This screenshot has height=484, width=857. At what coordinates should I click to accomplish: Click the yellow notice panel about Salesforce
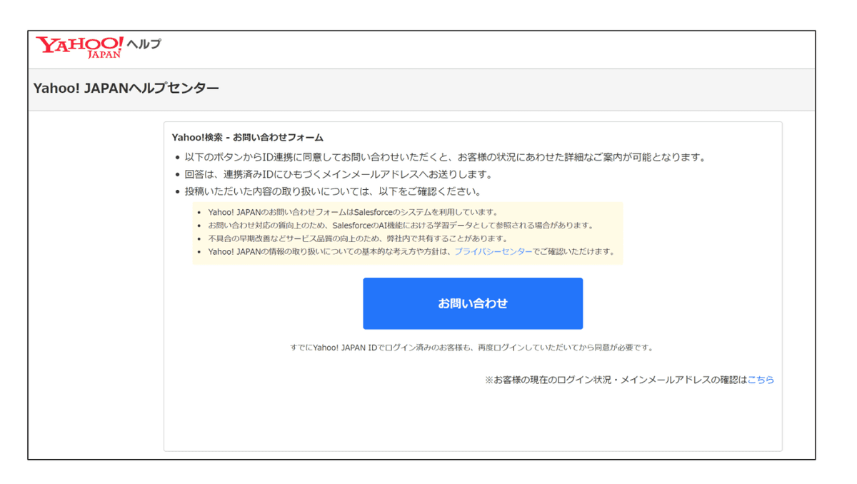407,233
